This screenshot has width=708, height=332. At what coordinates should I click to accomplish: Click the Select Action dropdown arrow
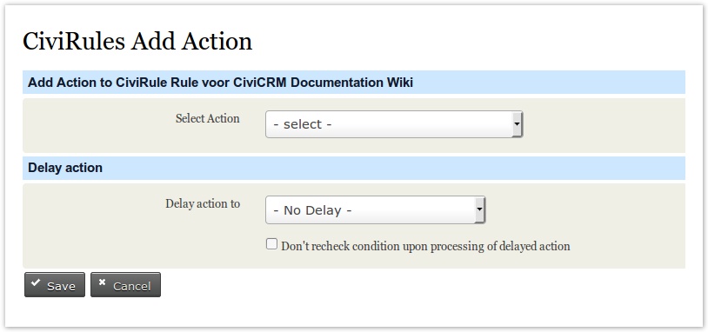(517, 124)
